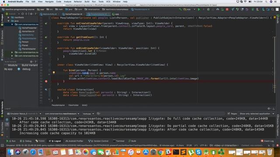
Task: Click the Logcat settings gear icon
Action: (x=269, y=109)
